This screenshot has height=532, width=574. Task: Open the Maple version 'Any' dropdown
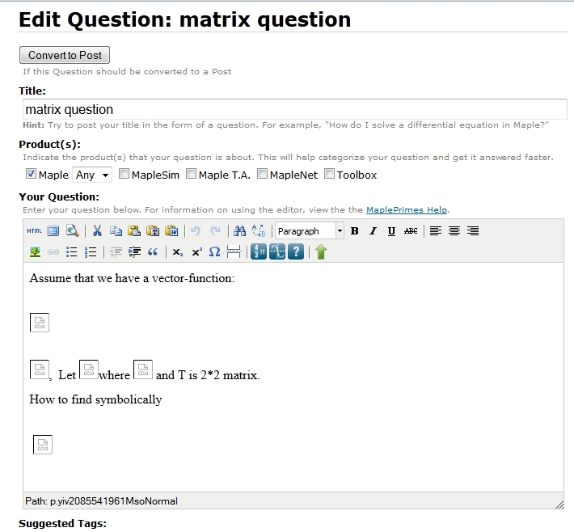[91, 175]
